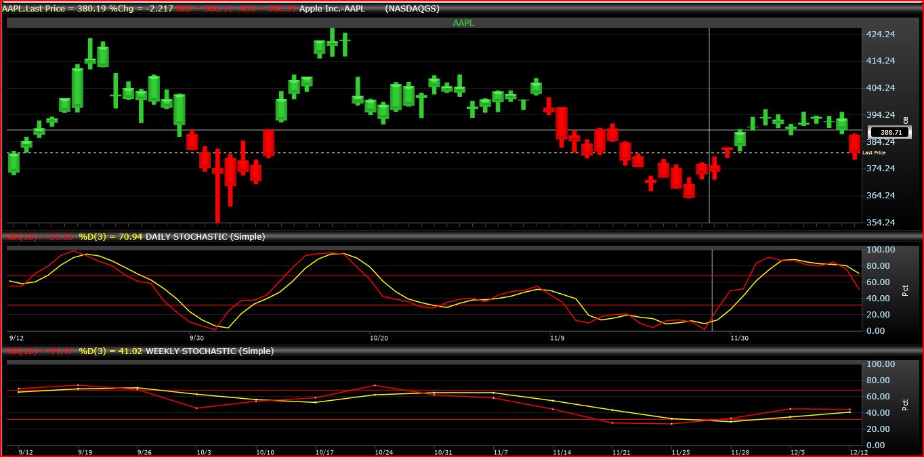This screenshot has width=924, height=457.
Task: Click the '(NASDAQGS)' exchange label
Action: tap(412, 8)
